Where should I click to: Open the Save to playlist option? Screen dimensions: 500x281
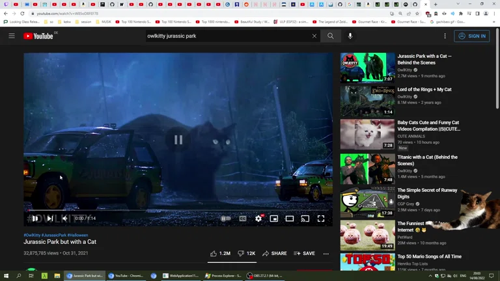coord(304,254)
